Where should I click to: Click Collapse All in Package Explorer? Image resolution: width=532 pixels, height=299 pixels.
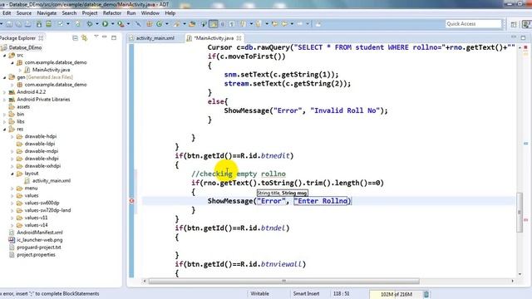click(75, 38)
